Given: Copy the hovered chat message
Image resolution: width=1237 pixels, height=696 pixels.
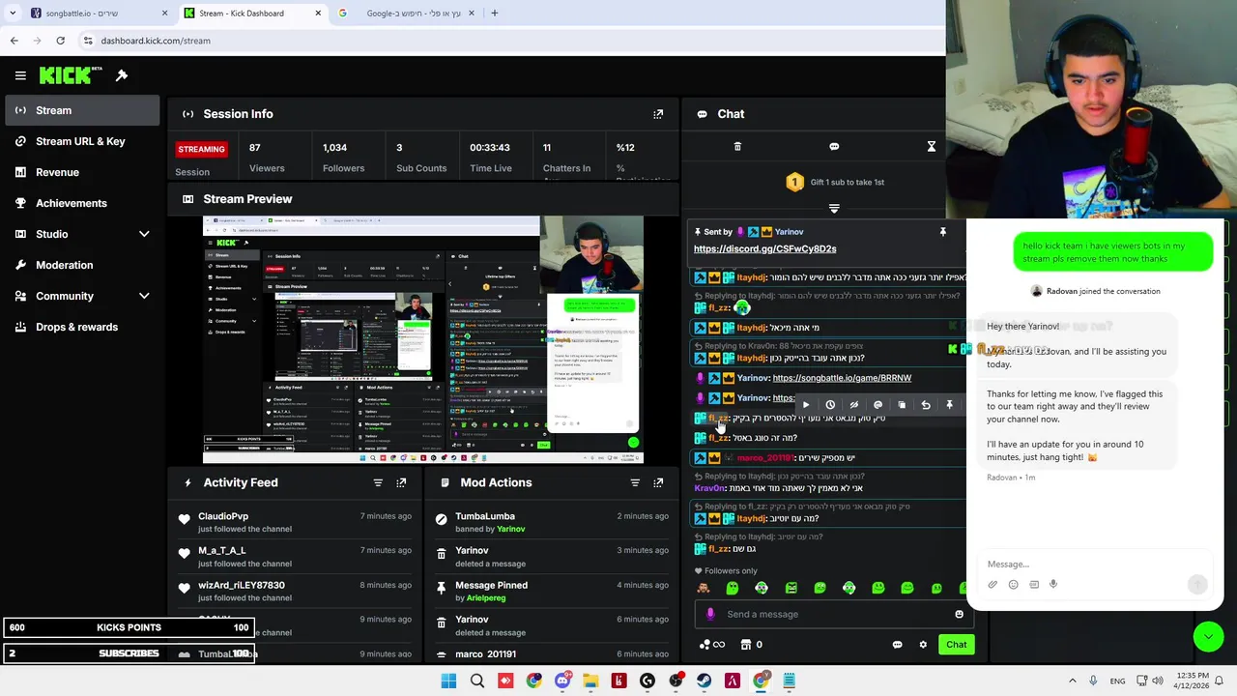Looking at the screenshot, I should [x=902, y=405].
